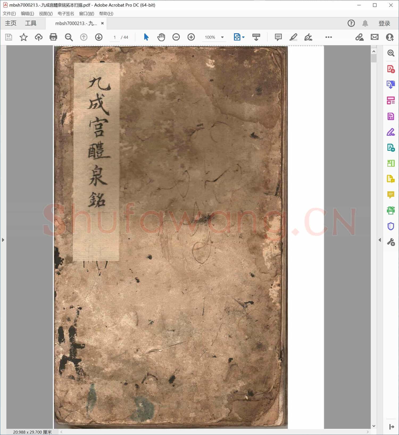Screen dimensions: 399x435
Task: Open the 窗口 menu
Action: (x=86, y=14)
